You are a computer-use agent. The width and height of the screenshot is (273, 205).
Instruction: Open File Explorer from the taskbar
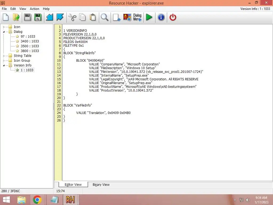click(22, 200)
